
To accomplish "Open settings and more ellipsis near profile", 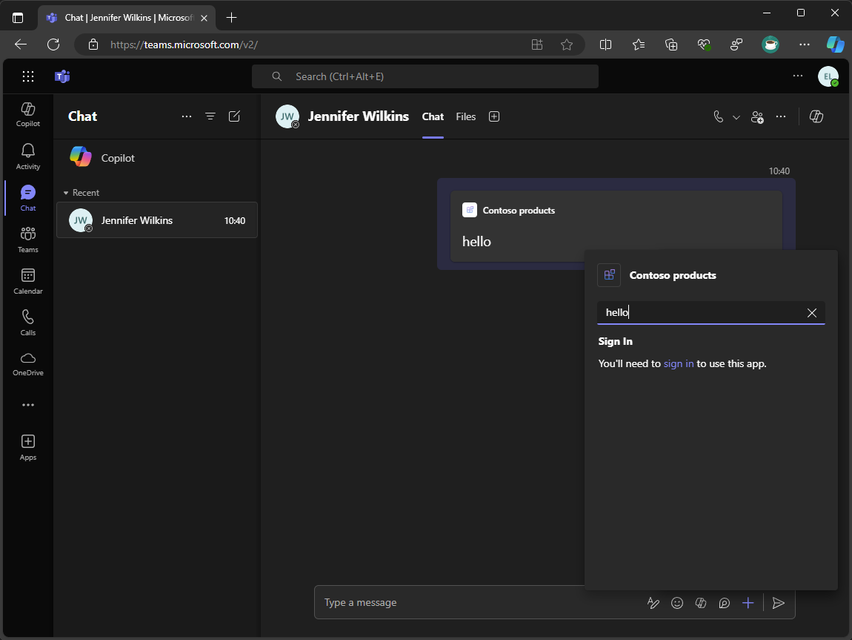I will (x=798, y=76).
